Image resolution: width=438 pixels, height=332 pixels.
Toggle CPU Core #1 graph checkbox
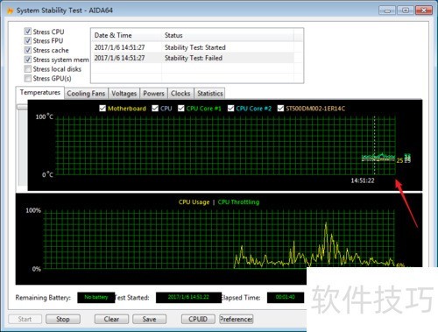coord(181,109)
